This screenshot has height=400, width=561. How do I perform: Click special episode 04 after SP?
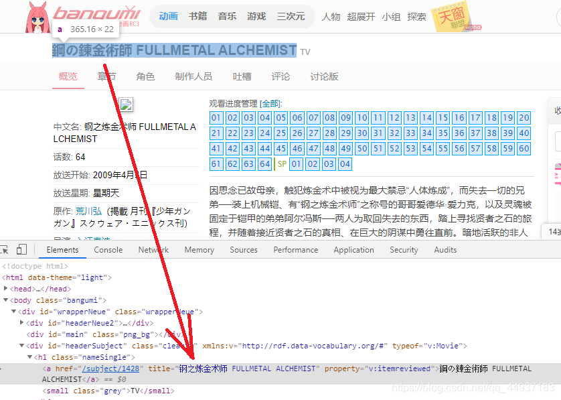coord(345,164)
